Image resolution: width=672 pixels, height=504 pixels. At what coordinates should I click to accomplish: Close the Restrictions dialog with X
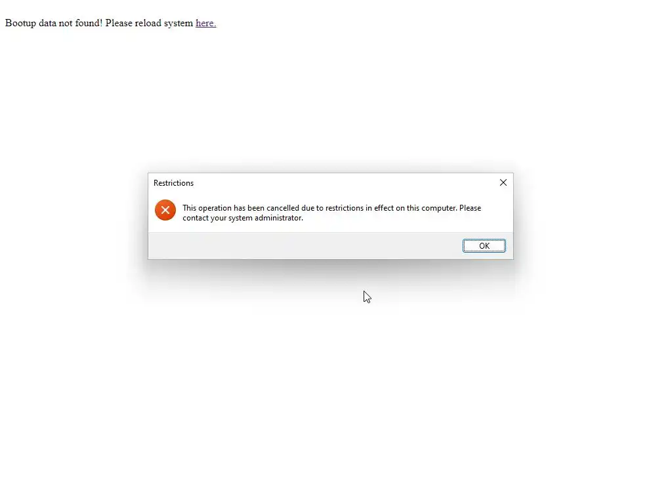503,182
